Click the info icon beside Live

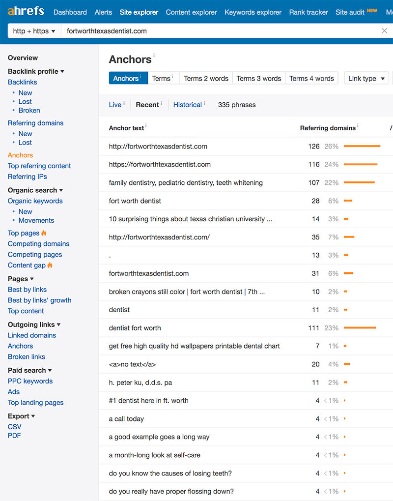click(124, 103)
